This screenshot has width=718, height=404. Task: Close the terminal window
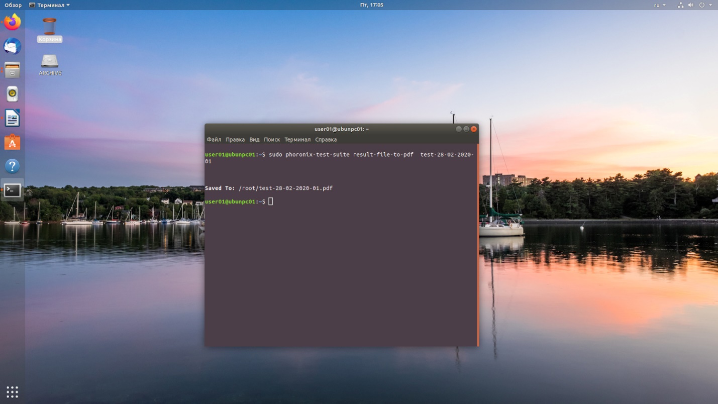473,129
